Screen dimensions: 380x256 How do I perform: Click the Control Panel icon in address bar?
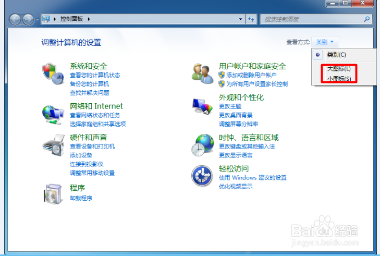(46, 19)
